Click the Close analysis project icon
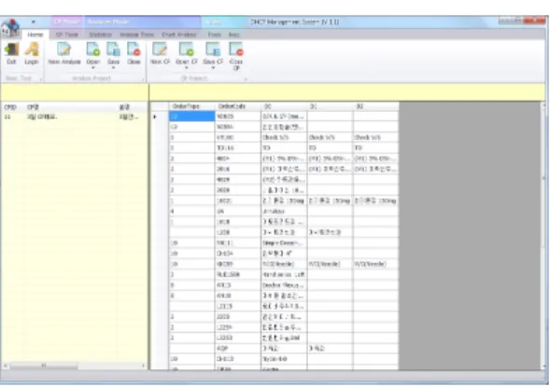 pyautogui.click(x=134, y=49)
